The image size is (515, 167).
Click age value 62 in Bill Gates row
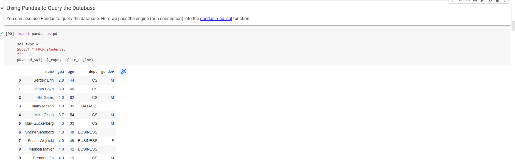(72, 98)
